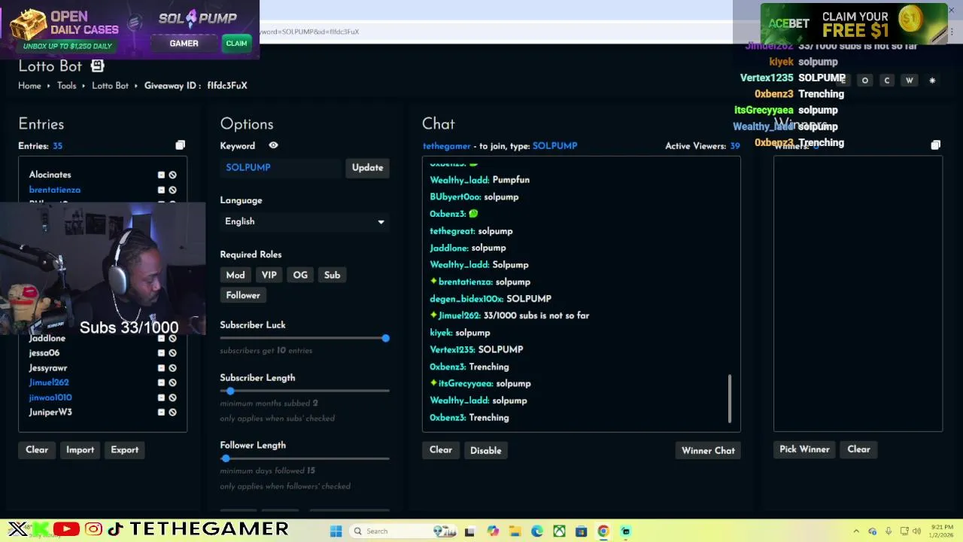The image size is (963, 542).
Task: Click the C button in overlay
Action: tap(887, 80)
